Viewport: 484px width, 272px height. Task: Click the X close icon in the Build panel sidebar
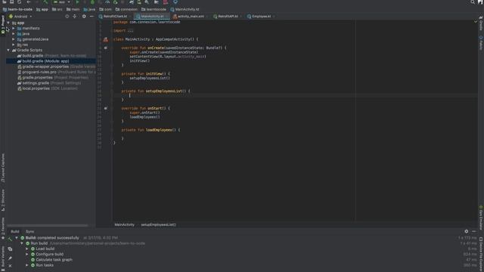point(10,265)
